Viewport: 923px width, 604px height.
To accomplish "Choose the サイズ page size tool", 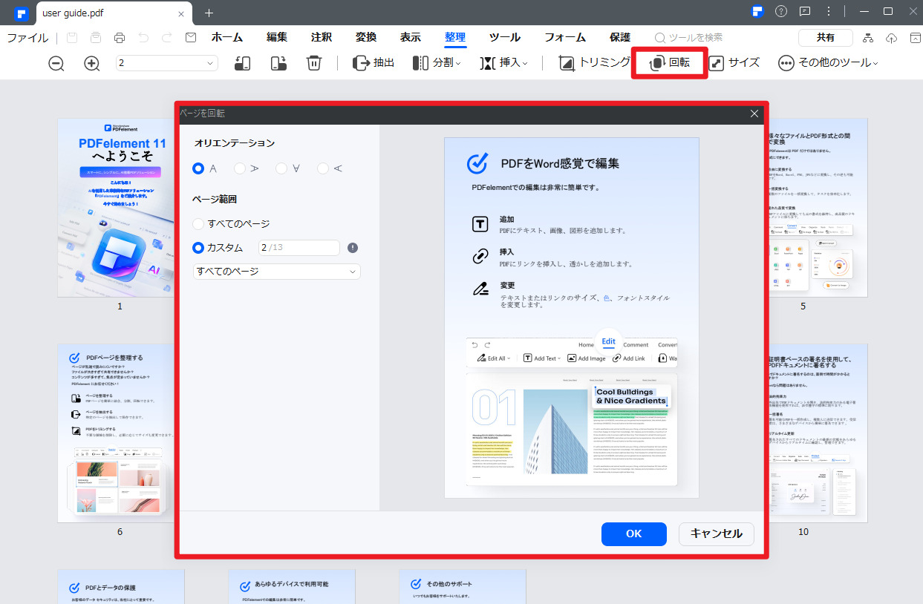I will [734, 63].
